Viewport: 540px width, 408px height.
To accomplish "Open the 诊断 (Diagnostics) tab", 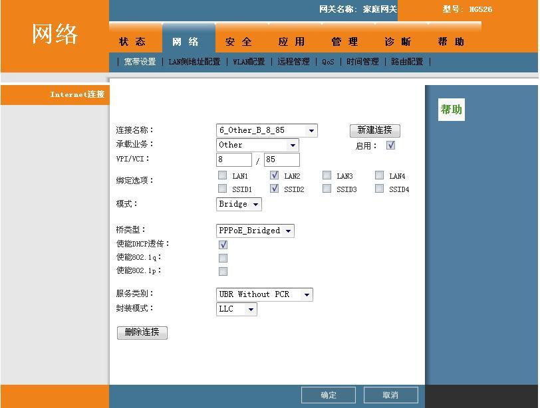I will 398,42.
